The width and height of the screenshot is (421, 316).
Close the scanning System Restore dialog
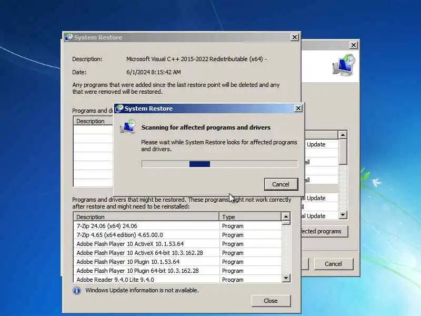298,108
